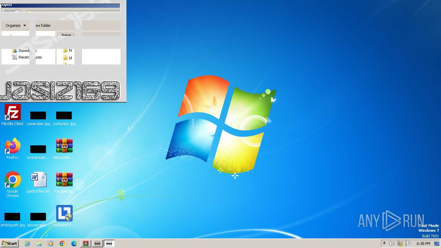Viewport: 441px width, 248px height.
Task: Launch Microsoft Edge from the taskbar
Action: pos(74,244)
